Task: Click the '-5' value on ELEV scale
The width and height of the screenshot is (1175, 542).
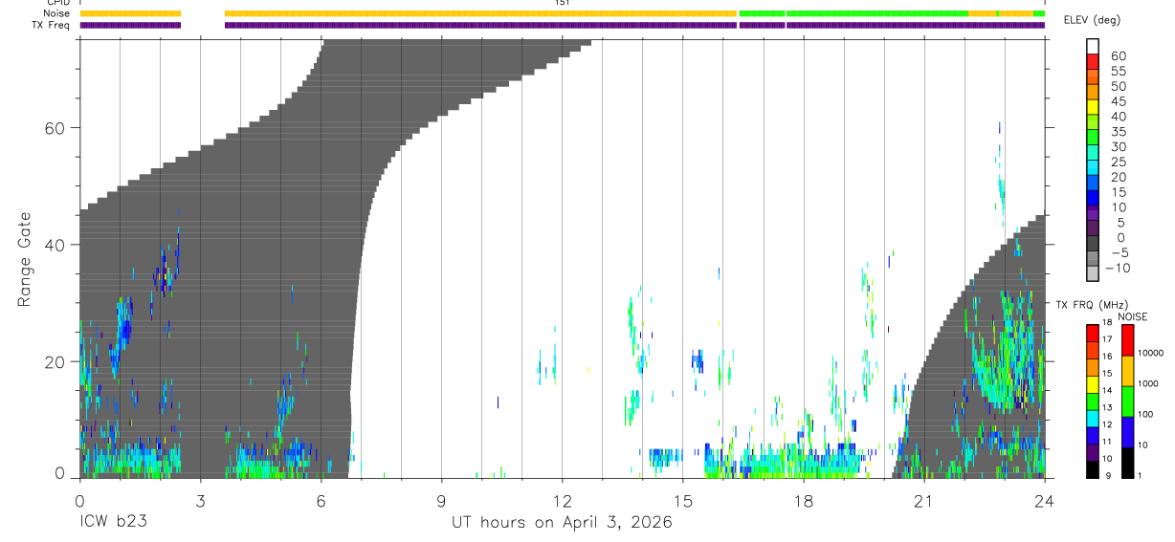Action: pyautogui.click(x=1118, y=253)
